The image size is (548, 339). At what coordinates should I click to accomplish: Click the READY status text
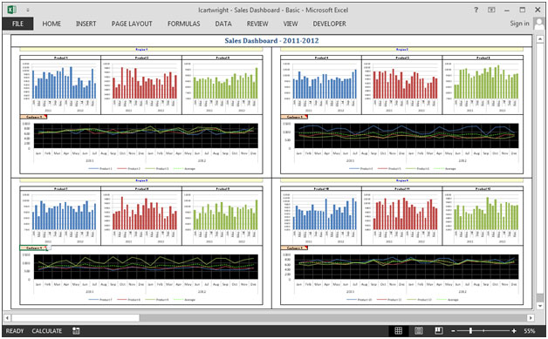pos(15,331)
